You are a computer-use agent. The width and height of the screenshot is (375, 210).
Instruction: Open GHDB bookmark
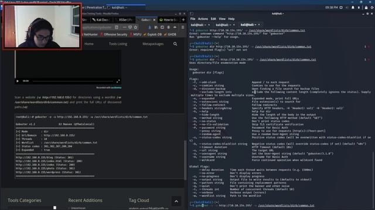click(x=171, y=34)
